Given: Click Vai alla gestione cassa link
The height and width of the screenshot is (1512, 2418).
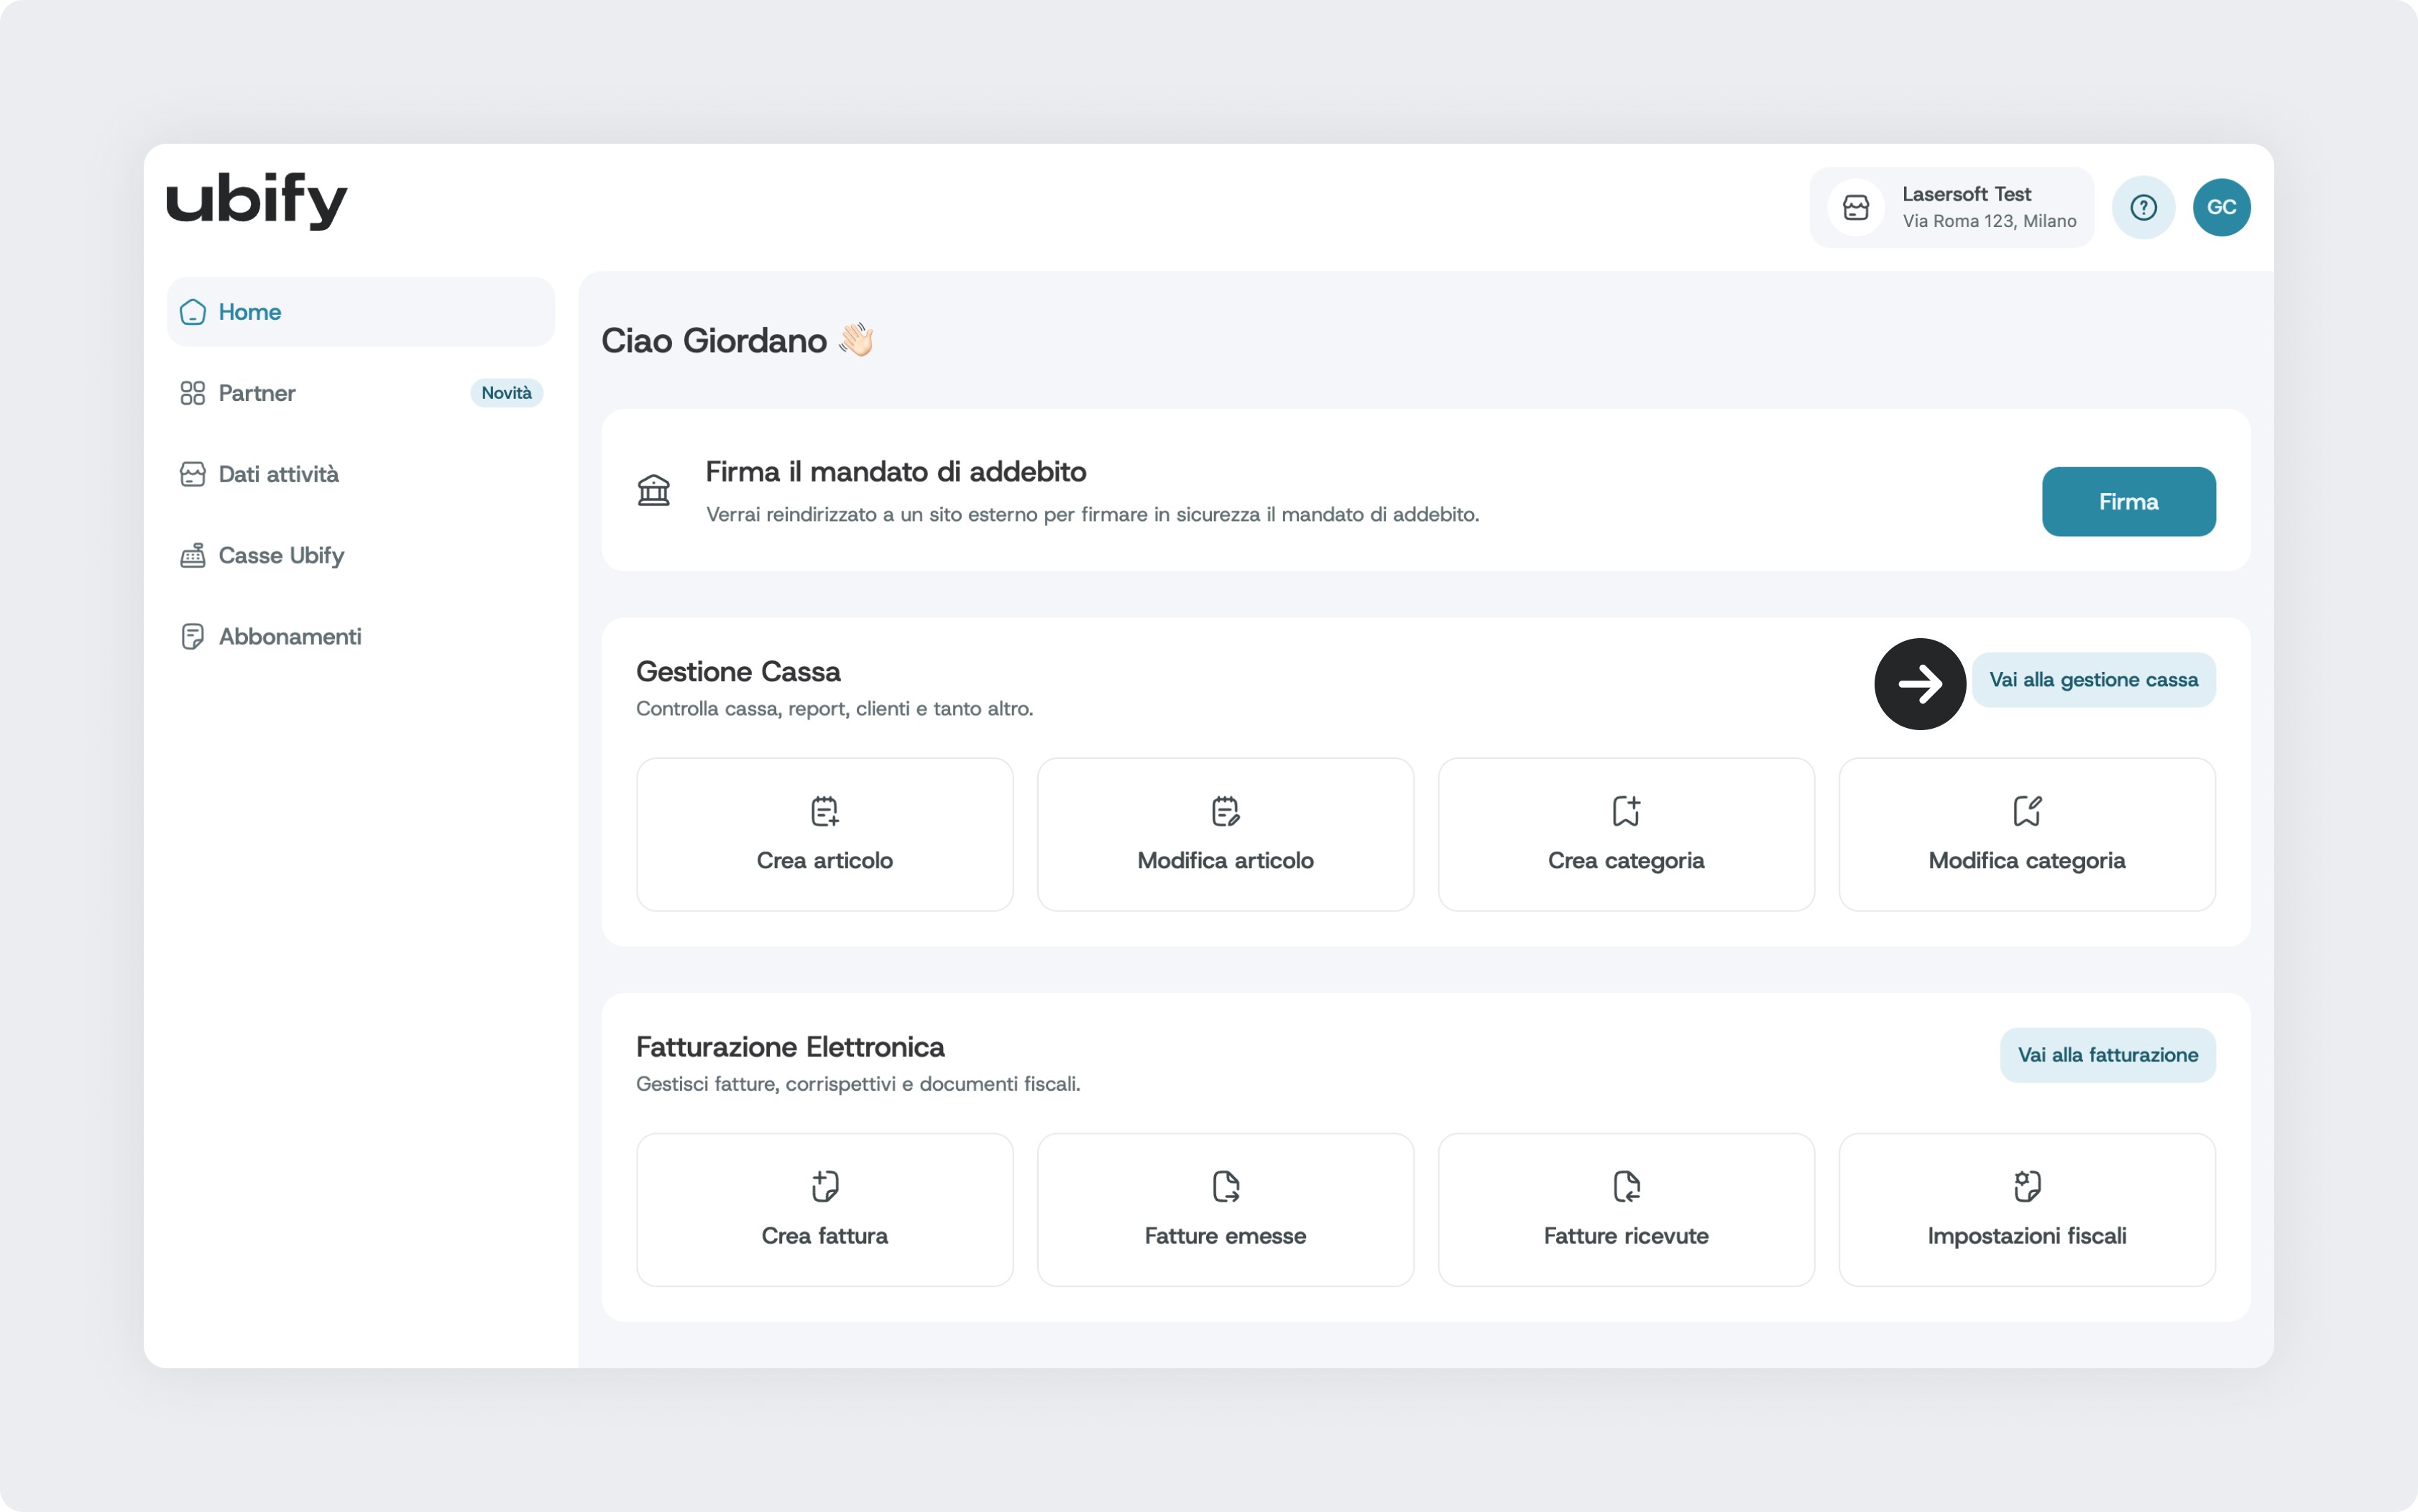Looking at the screenshot, I should point(2093,680).
